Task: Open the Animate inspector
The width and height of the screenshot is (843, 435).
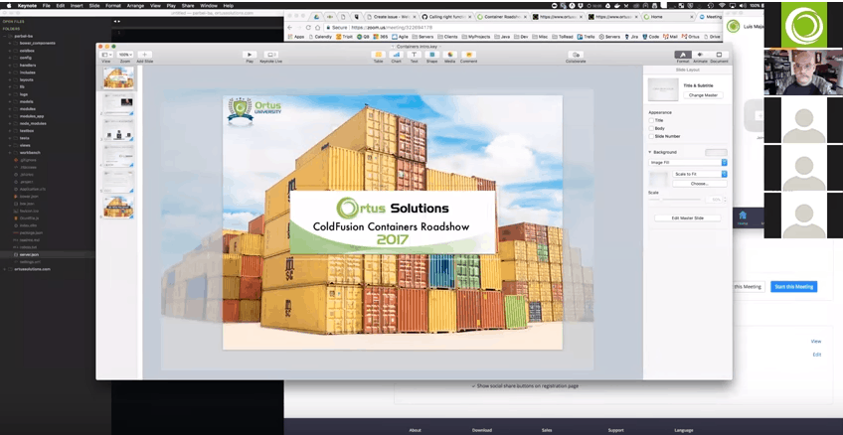Action: point(700,55)
